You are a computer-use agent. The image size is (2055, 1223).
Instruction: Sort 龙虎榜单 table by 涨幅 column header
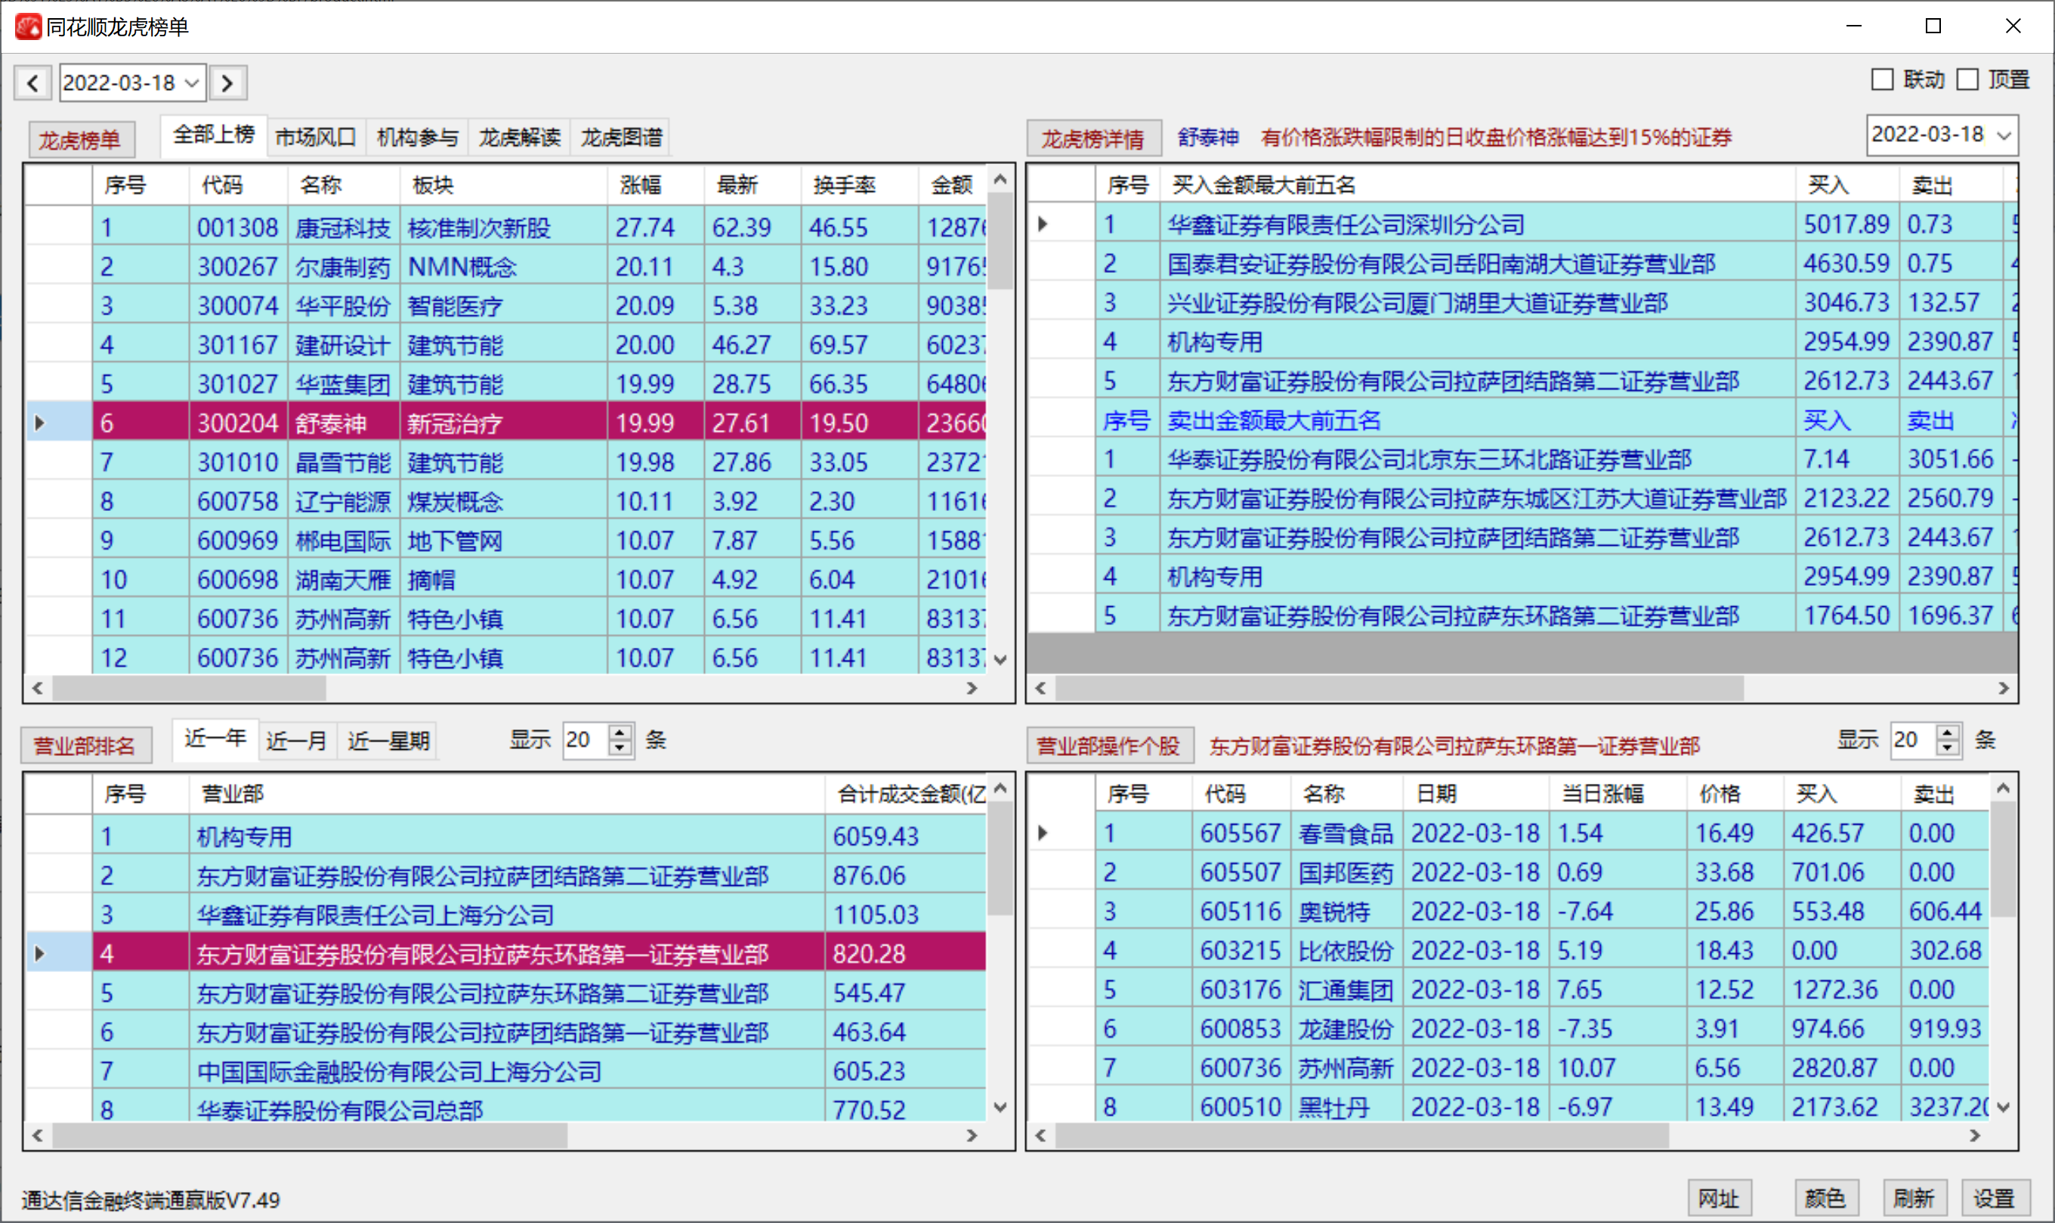(x=656, y=184)
